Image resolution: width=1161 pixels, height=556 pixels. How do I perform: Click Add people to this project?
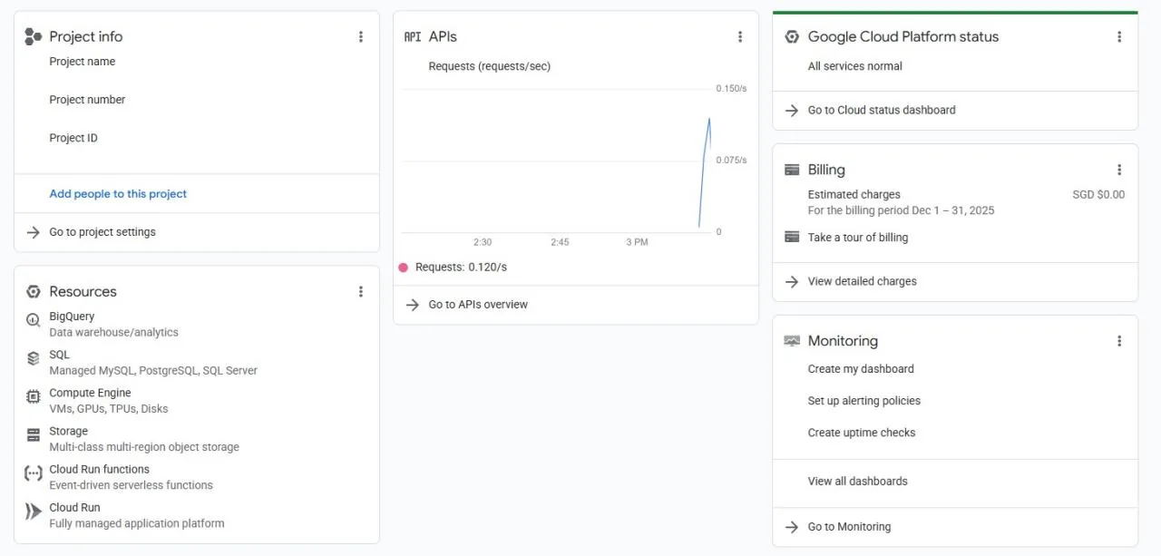(118, 194)
